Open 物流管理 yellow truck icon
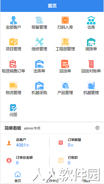The width and height of the screenshot is (104, 184). click(x=14, y=86)
